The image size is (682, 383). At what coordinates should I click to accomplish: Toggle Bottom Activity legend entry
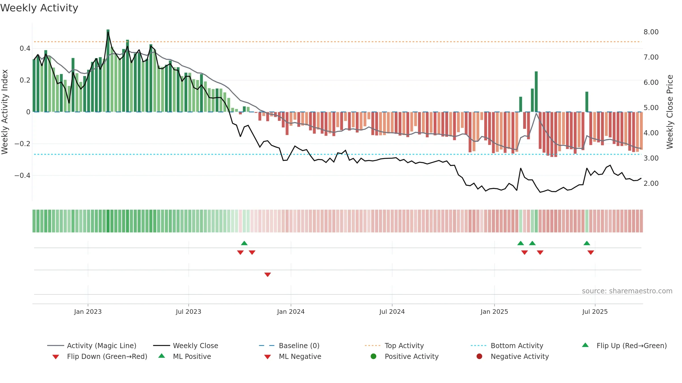pyautogui.click(x=507, y=346)
